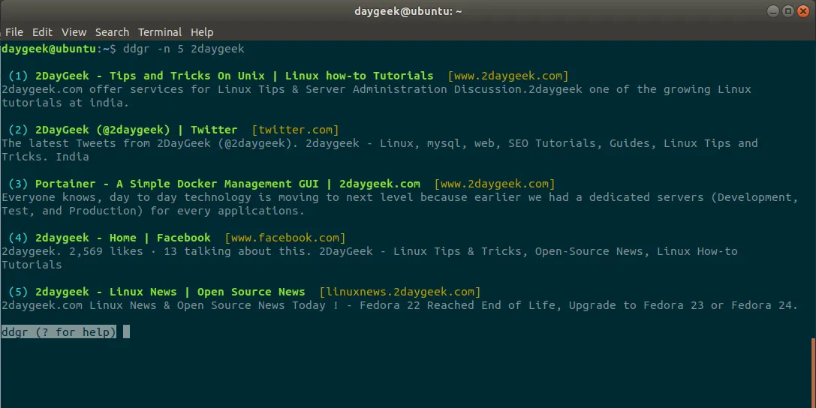Click the twitter.com URL in result 2
Image resolution: width=816 pixels, height=408 pixels.
pyautogui.click(x=295, y=130)
